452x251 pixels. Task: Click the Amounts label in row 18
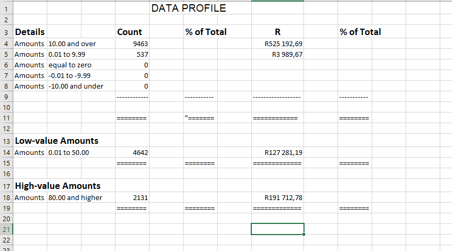click(29, 197)
